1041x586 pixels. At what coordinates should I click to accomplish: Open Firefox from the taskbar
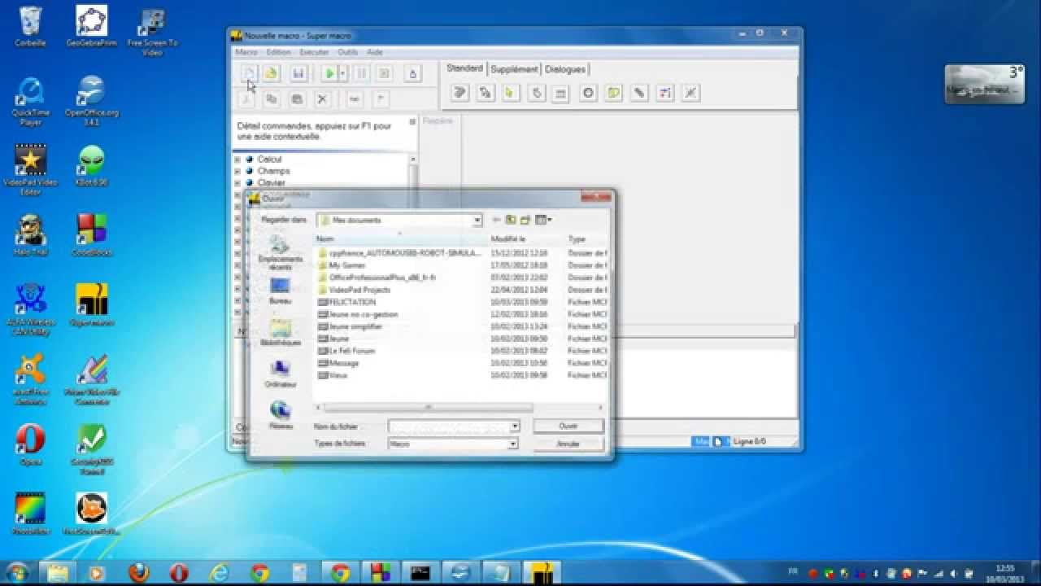139,573
